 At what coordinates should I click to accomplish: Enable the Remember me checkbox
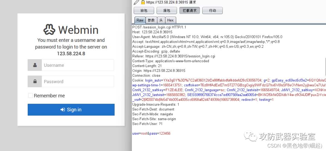coord(30,95)
